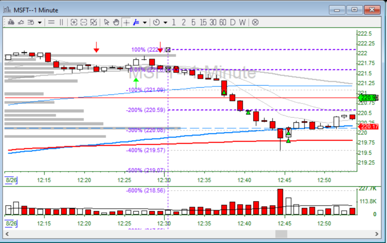Click the 8/26 date label
Screen dimensions: 387x243
pos(10,180)
